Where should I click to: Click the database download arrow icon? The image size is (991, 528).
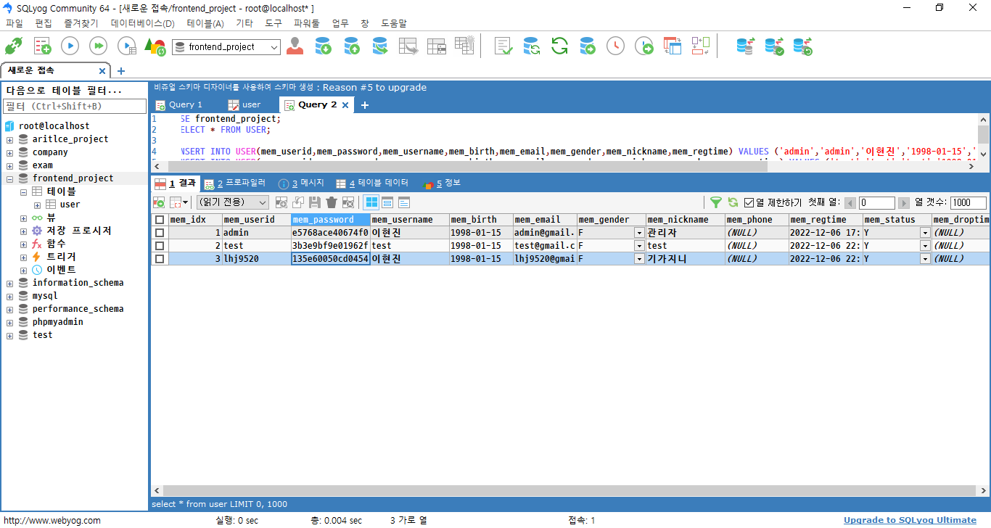point(324,46)
